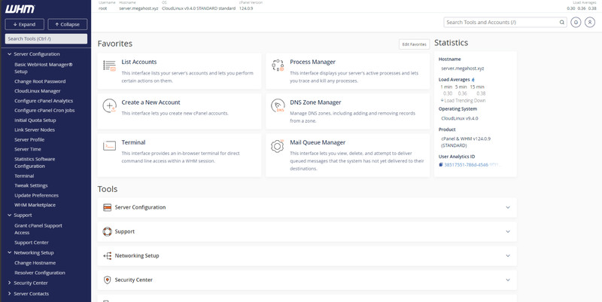
Task: Click the Load Averages info icon
Action: (x=473, y=80)
